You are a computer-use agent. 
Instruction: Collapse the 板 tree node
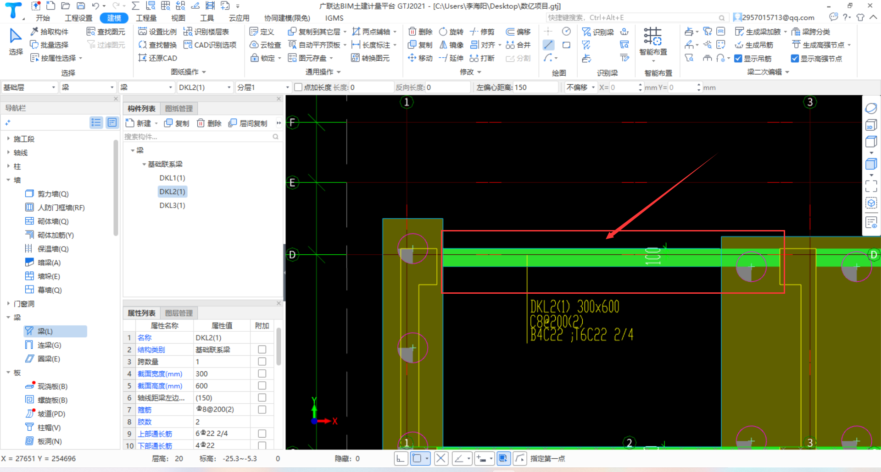point(8,373)
